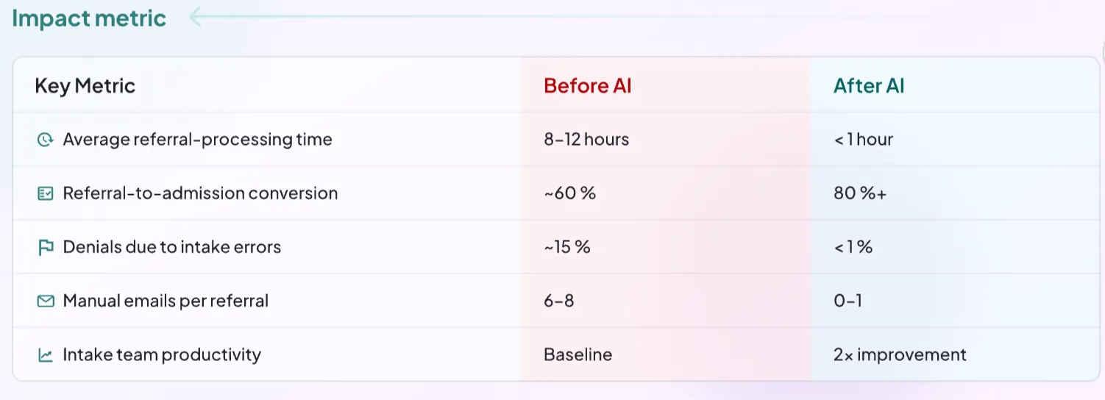Select the ~60 % conversion value
The height and width of the screenshot is (400, 1105).
coord(569,193)
